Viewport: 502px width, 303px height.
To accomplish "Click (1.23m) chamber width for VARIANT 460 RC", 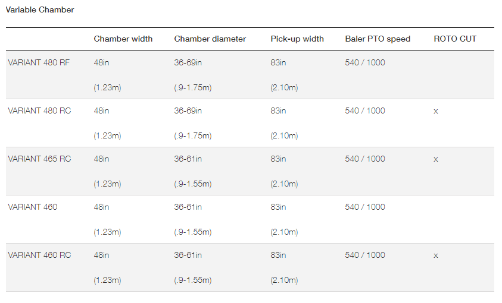I will tap(107, 280).
